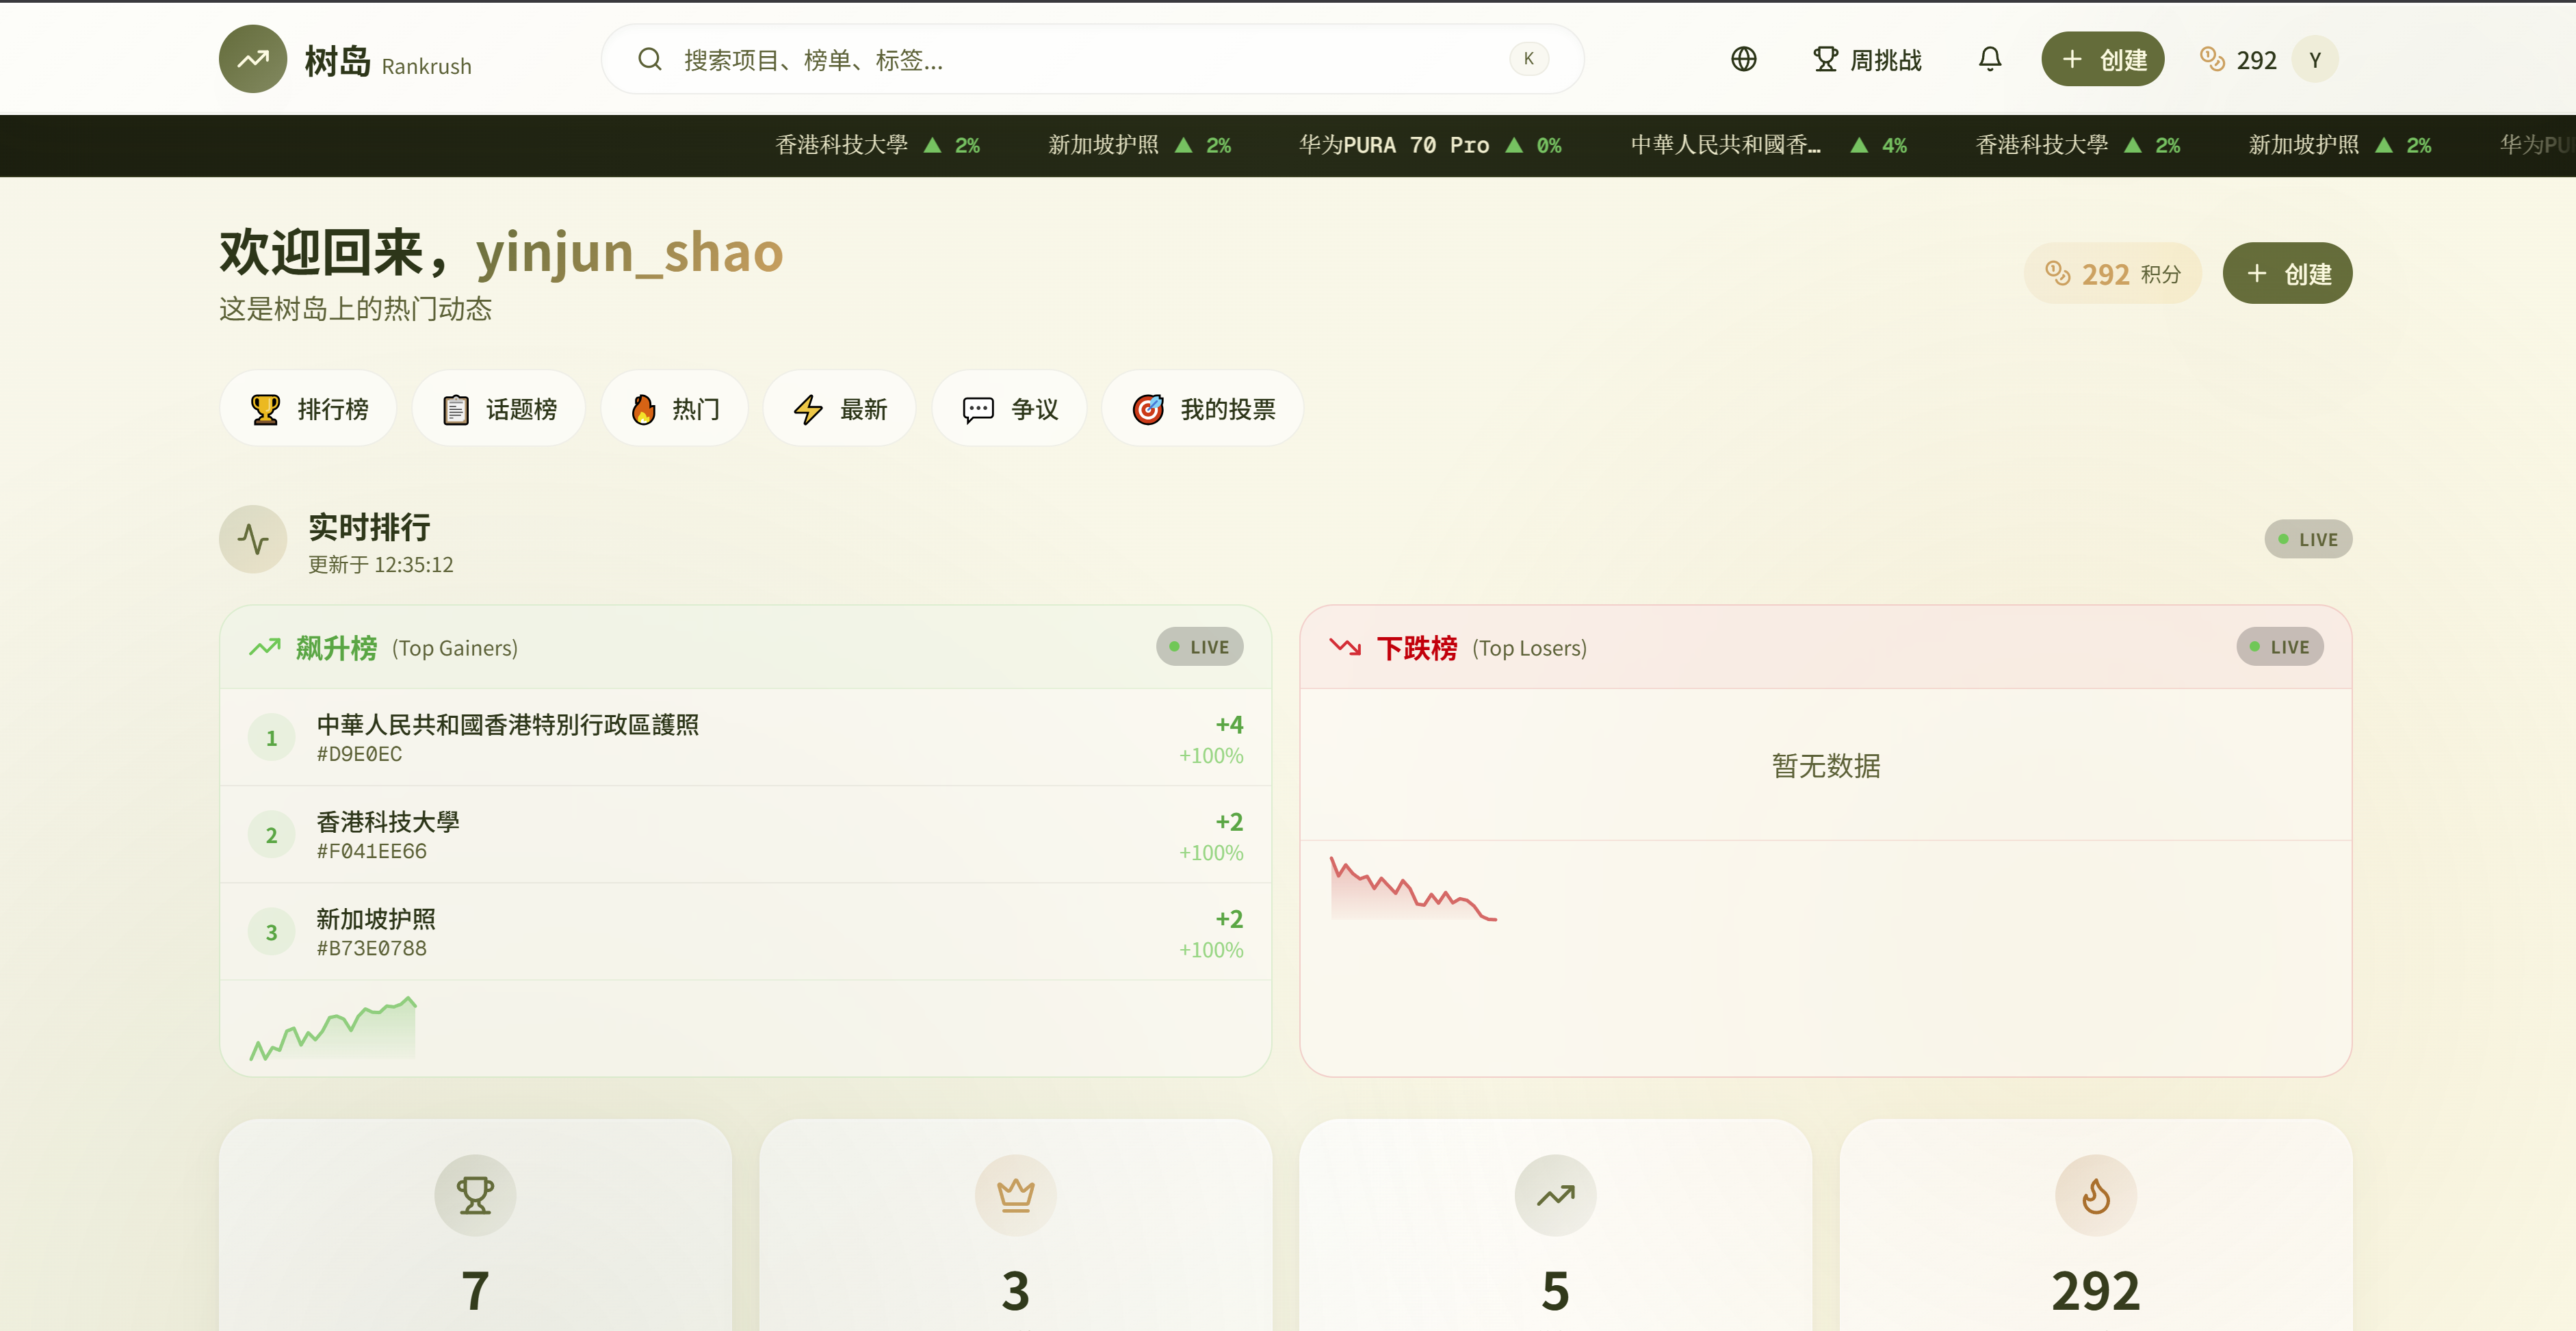Click the 下跌榜 trending-down icon
This screenshot has height=1331, width=2576.
coord(1345,647)
